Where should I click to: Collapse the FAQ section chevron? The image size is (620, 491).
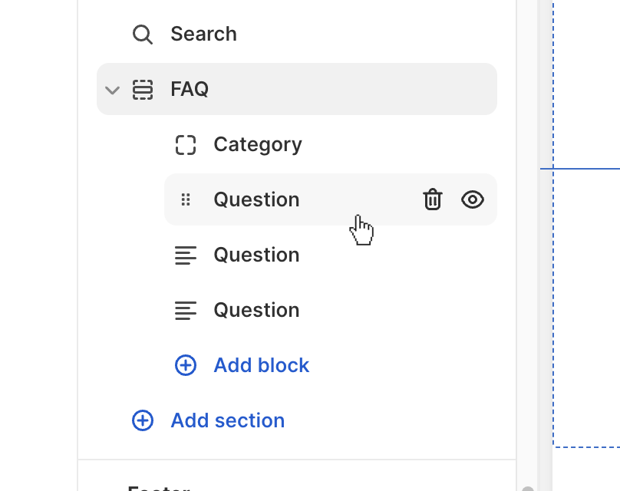(x=112, y=90)
